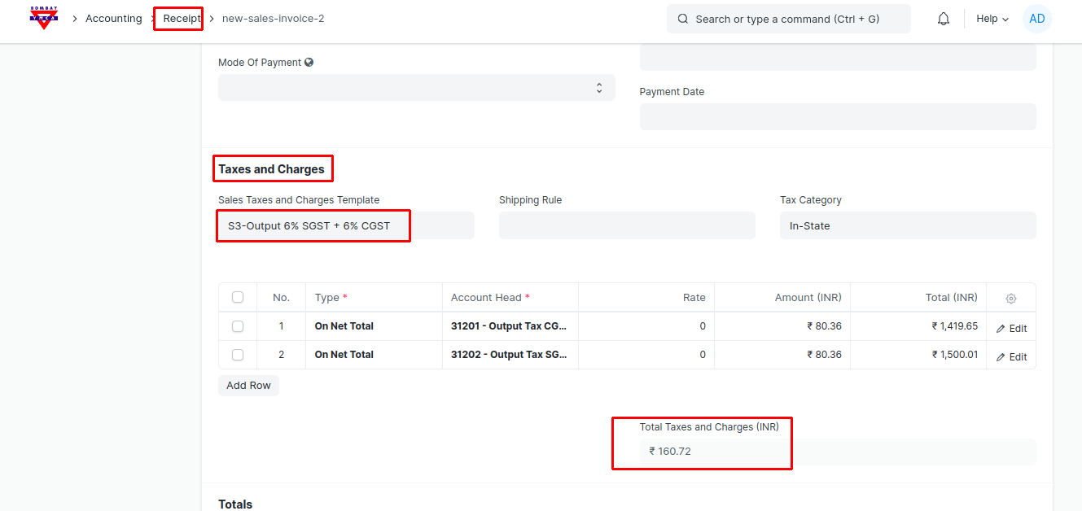
Task: Open the Tax Category In-State field
Action: click(907, 225)
